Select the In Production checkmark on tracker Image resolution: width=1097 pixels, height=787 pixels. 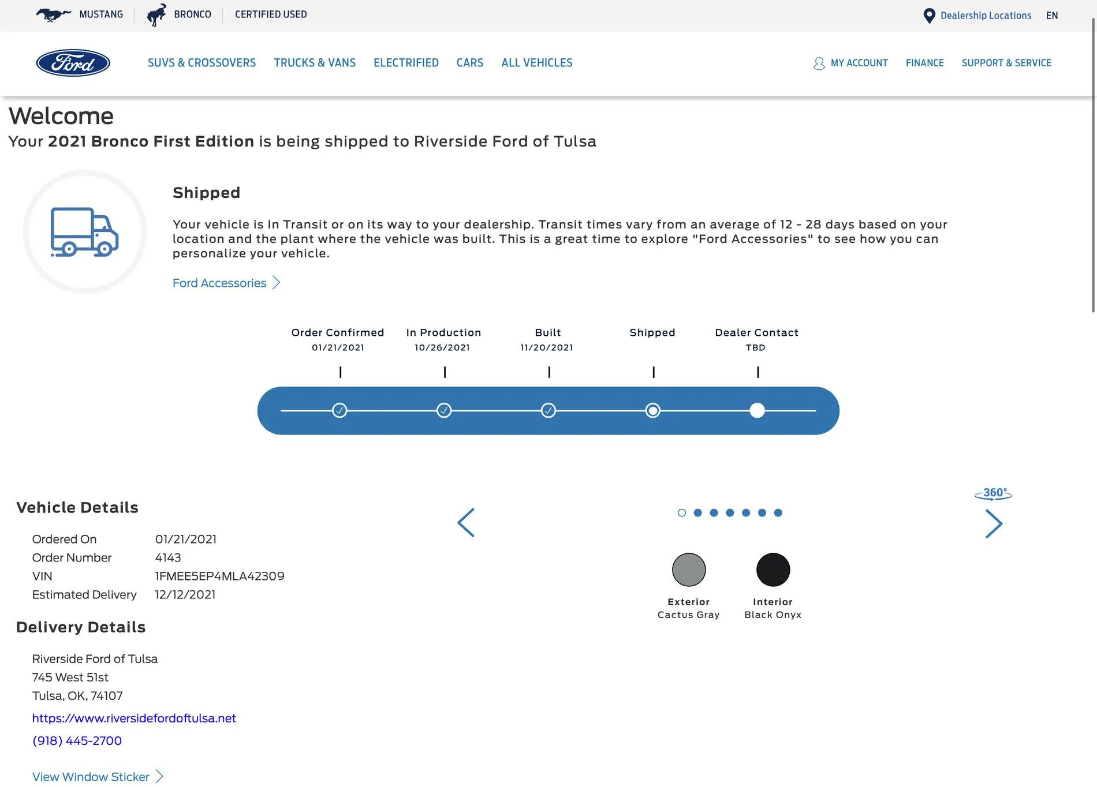(444, 410)
